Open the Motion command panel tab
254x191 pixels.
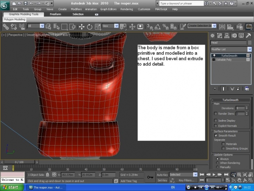pos(234,36)
